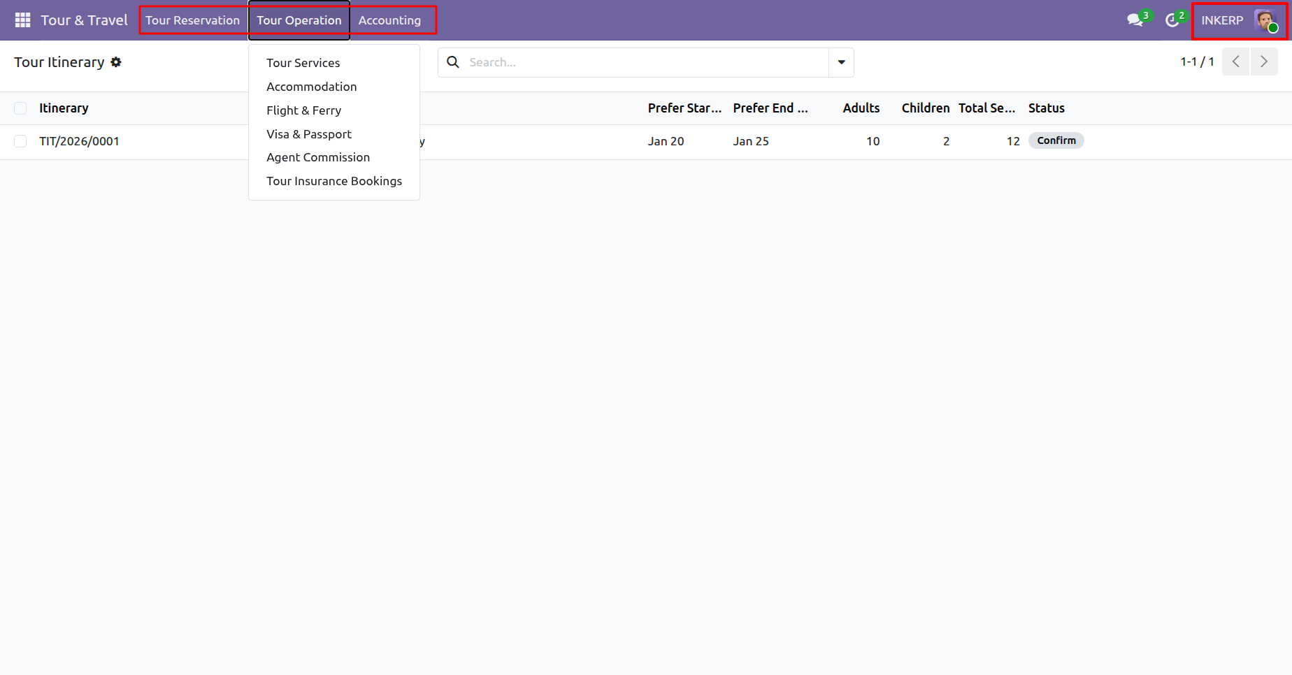
Task: Click the user avatar picture
Action: [1265, 20]
